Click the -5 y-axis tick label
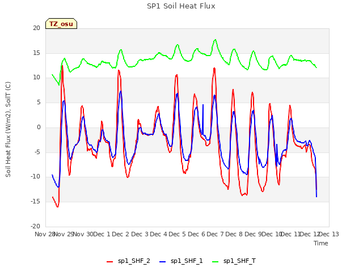The height and width of the screenshot is (272, 363). click(x=37, y=152)
